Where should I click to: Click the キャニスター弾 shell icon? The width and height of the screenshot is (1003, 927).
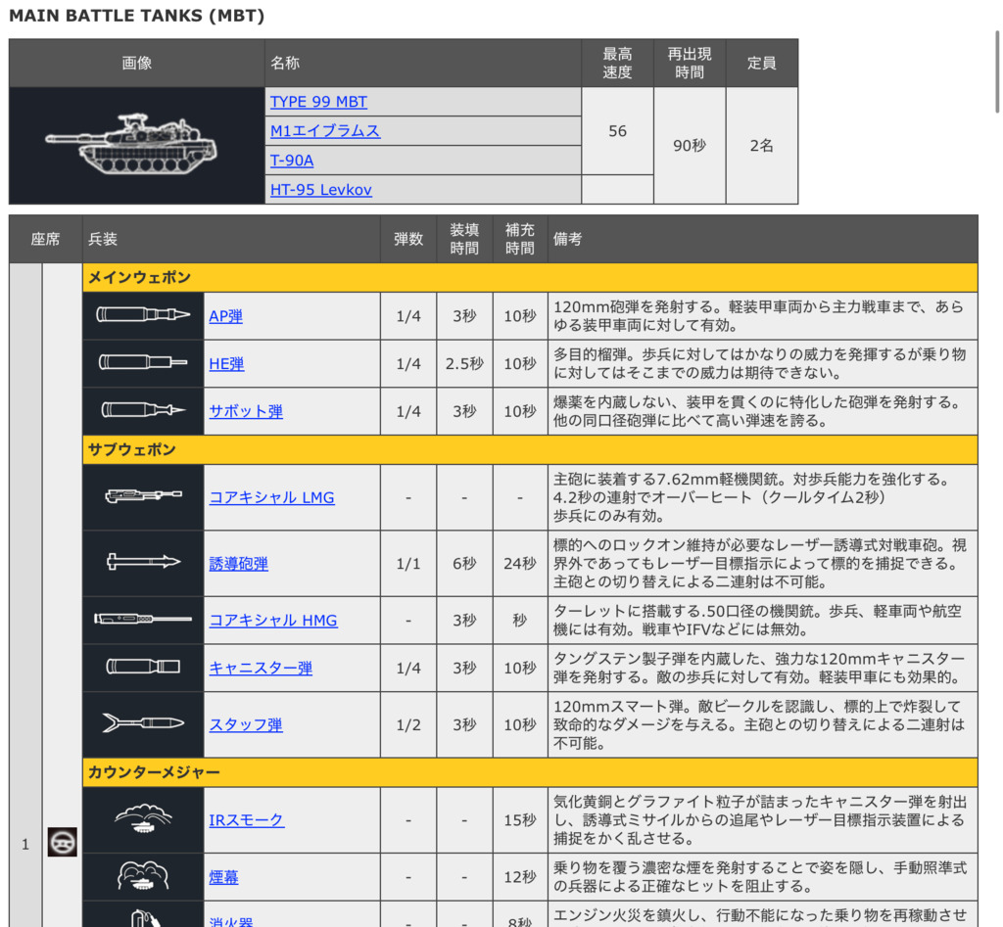[143, 668]
